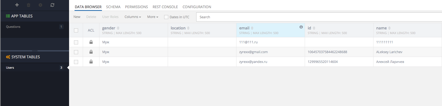Click the plus icon to add table

(17, 5)
